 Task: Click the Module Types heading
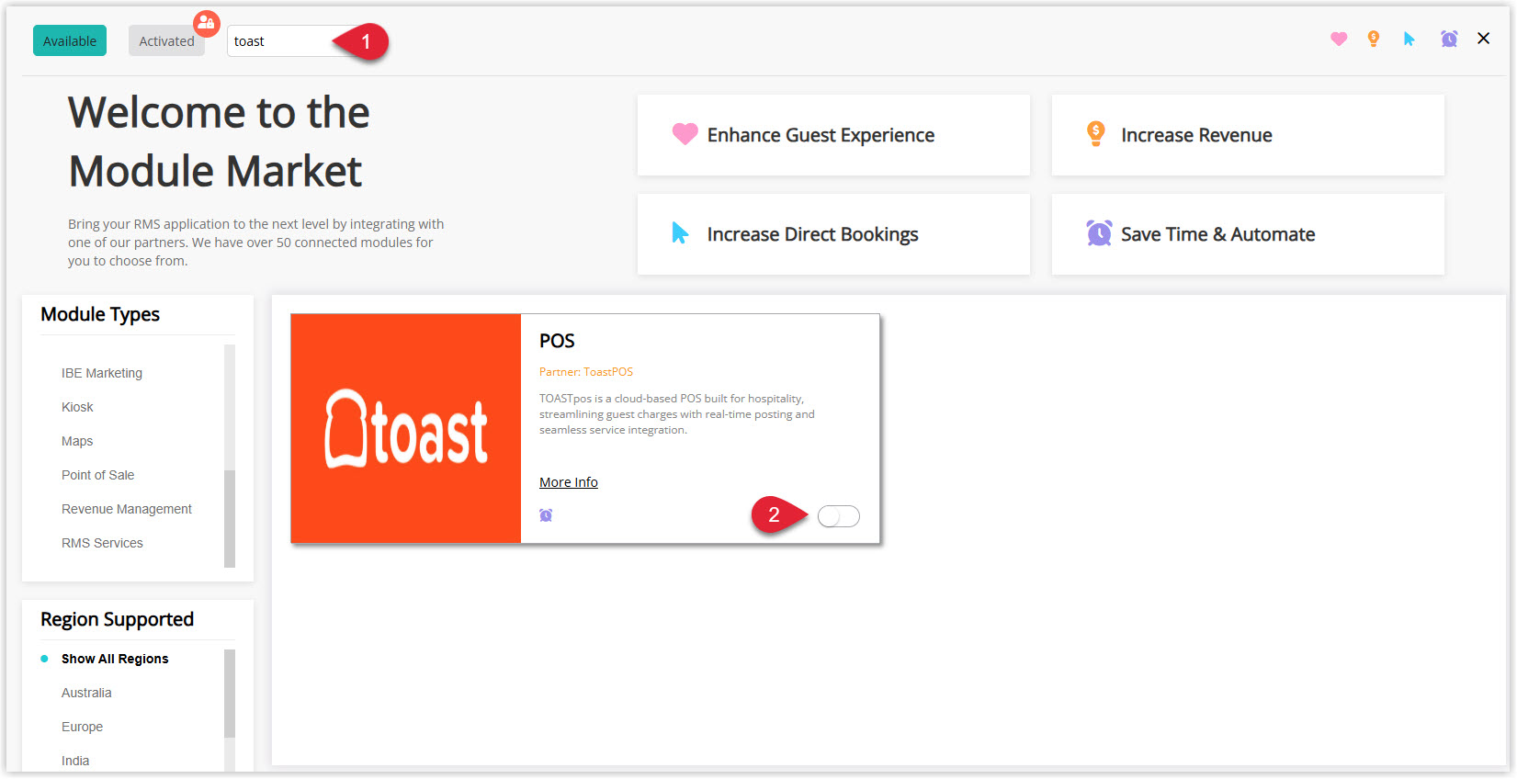(100, 314)
